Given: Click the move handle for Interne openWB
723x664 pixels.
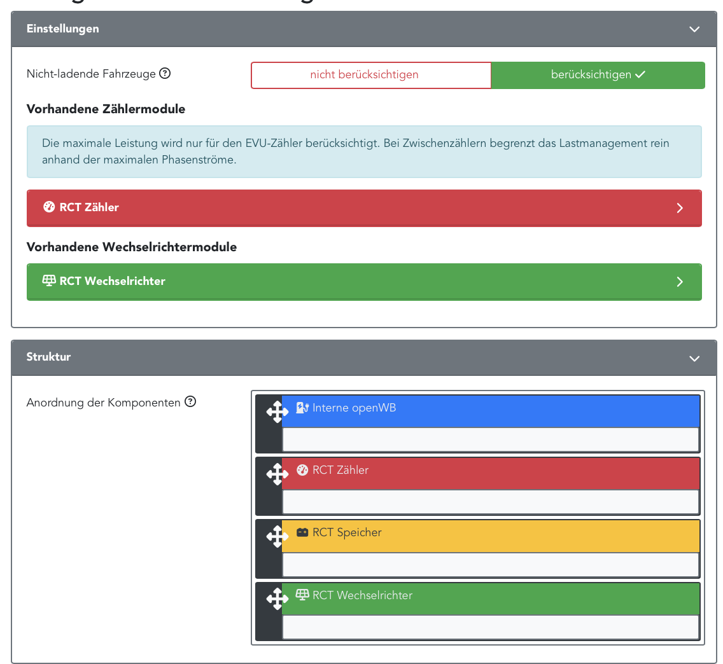Looking at the screenshot, I should coord(277,412).
